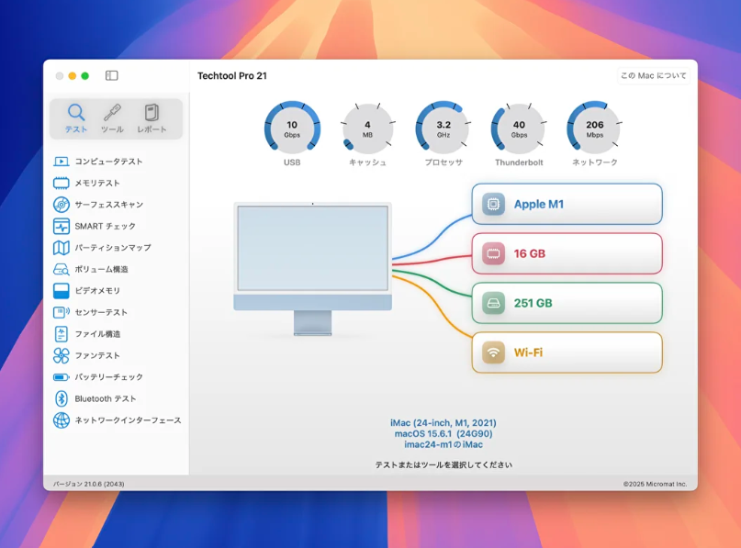Click the キャッシュ 4 MB gauge

(367, 128)
